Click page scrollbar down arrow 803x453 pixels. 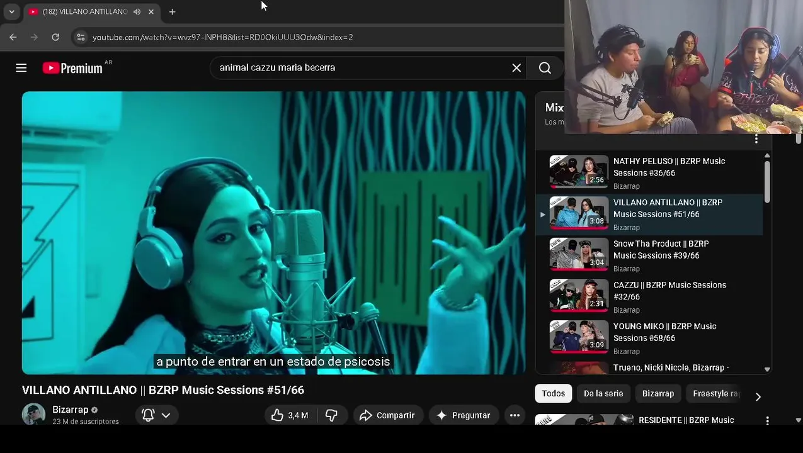[x=799, y=420]
